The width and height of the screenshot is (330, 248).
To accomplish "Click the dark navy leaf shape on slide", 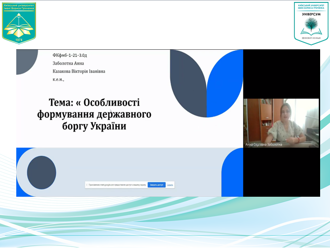I will pos(188,83).
